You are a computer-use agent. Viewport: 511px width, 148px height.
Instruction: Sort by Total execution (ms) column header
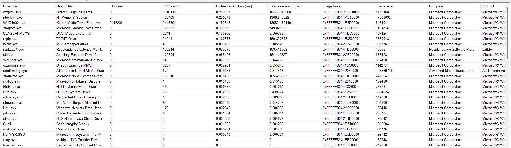[x=294, y=6]
